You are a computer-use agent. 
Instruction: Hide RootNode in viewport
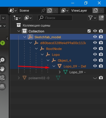coord(95,48)
